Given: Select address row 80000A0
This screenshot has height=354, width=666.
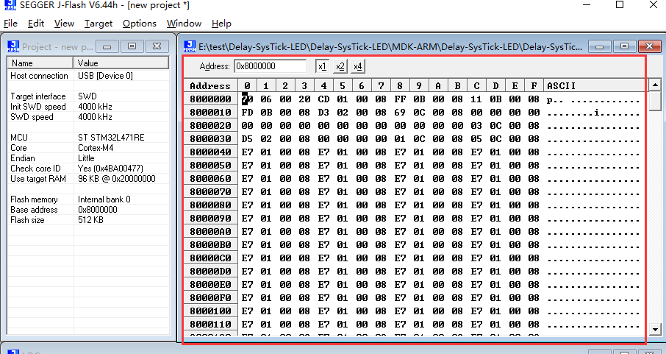Looking at the screenshot, I should pyautogui.click(x=210, y=231).
